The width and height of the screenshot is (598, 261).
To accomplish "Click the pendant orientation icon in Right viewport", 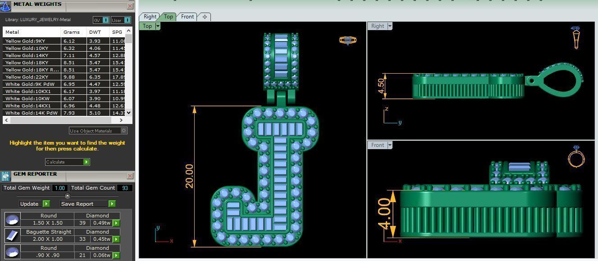I will point(576,38).
